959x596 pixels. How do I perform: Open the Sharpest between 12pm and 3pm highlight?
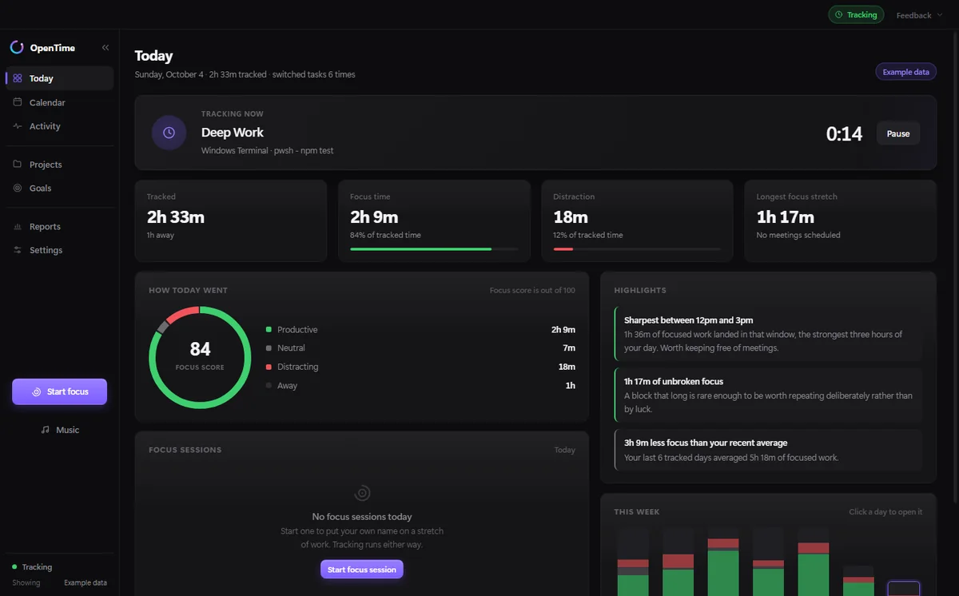coord(768,334)
